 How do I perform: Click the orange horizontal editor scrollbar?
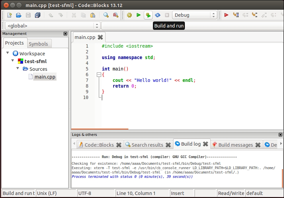[x=100, y=129]
